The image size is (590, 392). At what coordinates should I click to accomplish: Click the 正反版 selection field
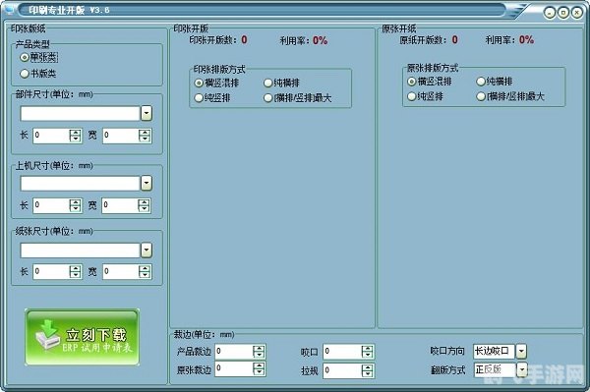tap(494, 370)
